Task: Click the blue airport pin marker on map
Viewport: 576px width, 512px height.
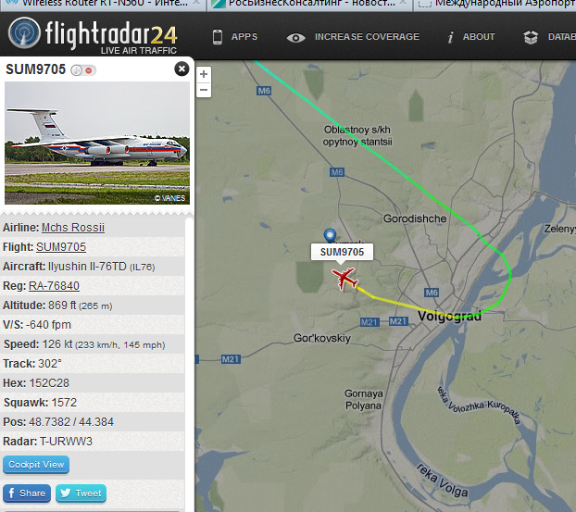Action: (330, 235)
